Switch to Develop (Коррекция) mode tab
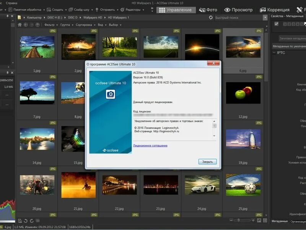 point(275,10)
